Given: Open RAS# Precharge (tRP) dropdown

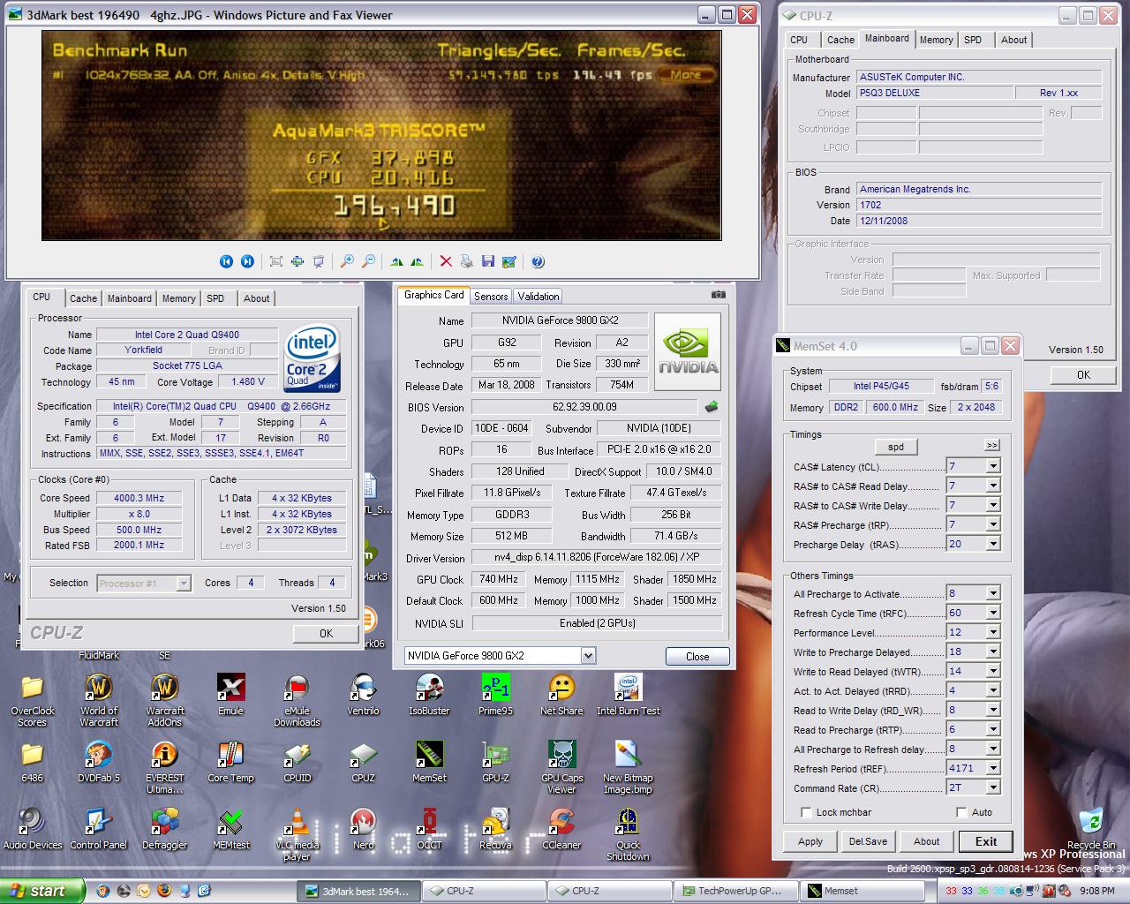Looking at the screenshot, I should pyautogui.click(x=993, y=524).
